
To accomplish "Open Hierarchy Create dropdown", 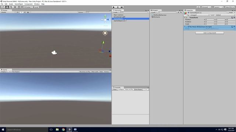I will 116,12.
